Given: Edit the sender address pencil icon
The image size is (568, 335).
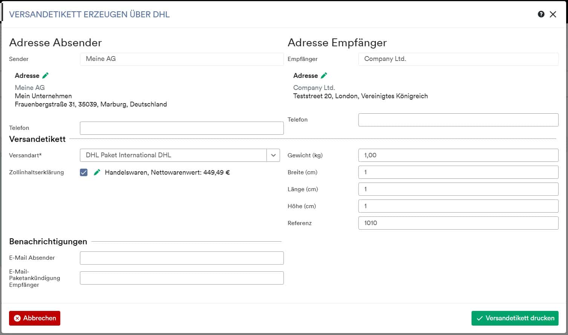Looking at the screenshot, I should pyautogui.click(x=46, y=76).
